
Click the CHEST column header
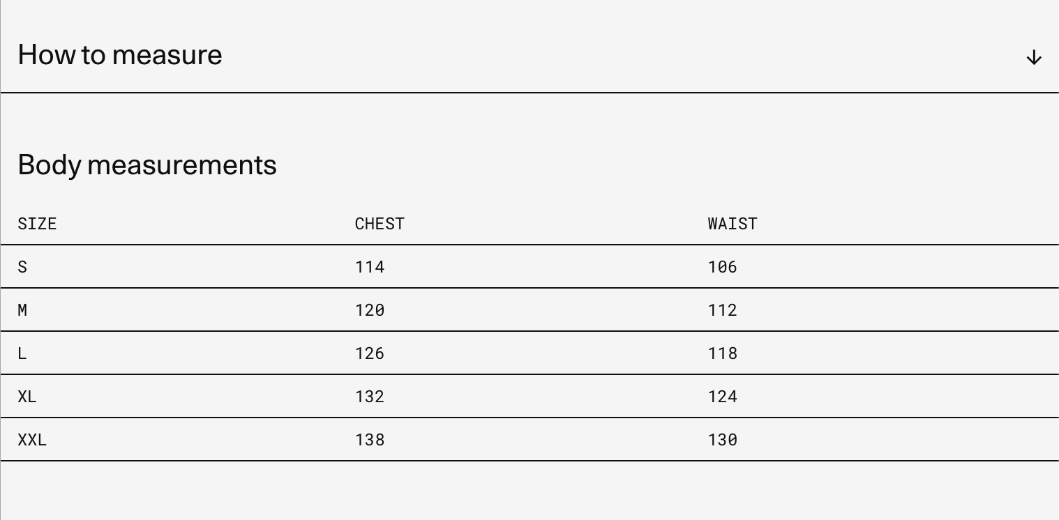(x=380, y=224)
